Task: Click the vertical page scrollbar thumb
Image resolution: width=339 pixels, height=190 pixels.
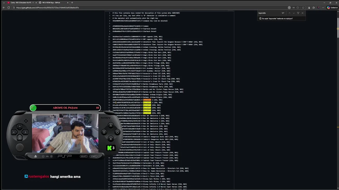Action: (338, 27)
